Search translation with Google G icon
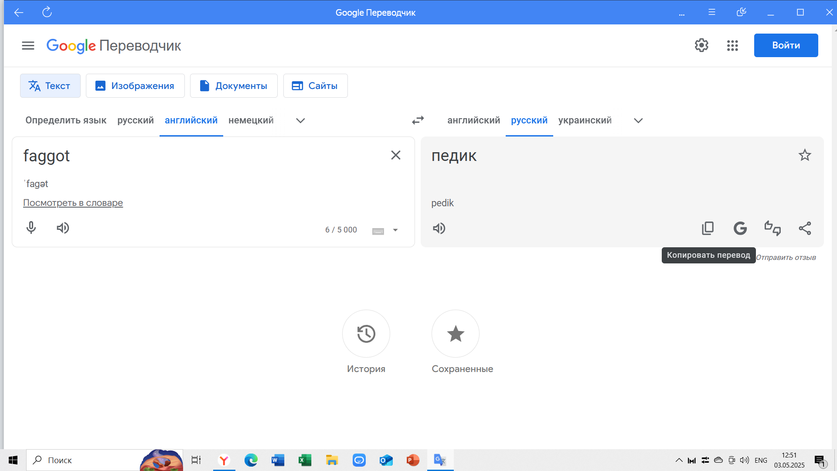 [x=740, y=228]
